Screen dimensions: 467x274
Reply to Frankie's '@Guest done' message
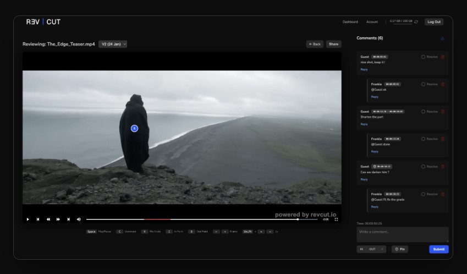tap(375, 152)
